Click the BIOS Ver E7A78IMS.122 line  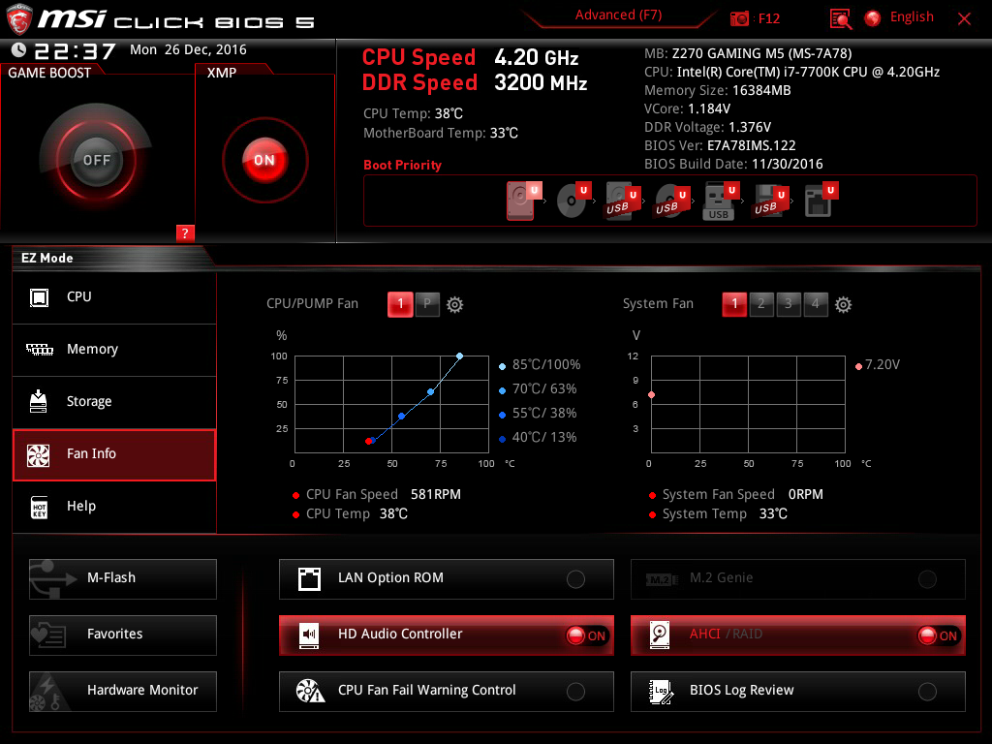[720, 146]
